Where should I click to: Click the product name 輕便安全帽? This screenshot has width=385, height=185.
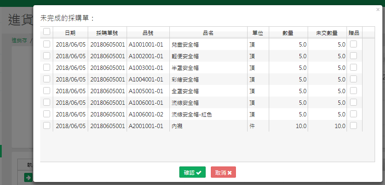click(185, 56)
